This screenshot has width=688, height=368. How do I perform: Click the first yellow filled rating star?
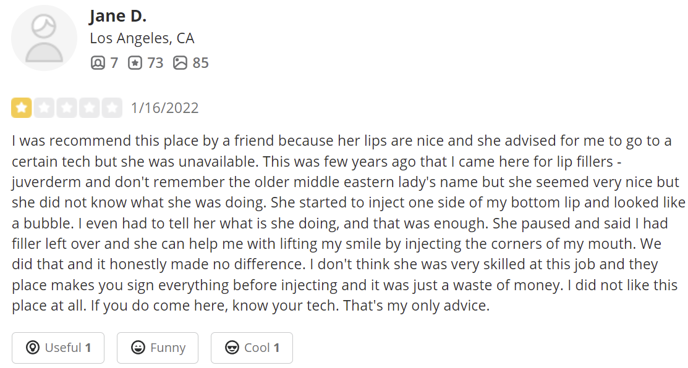point(22,108)
